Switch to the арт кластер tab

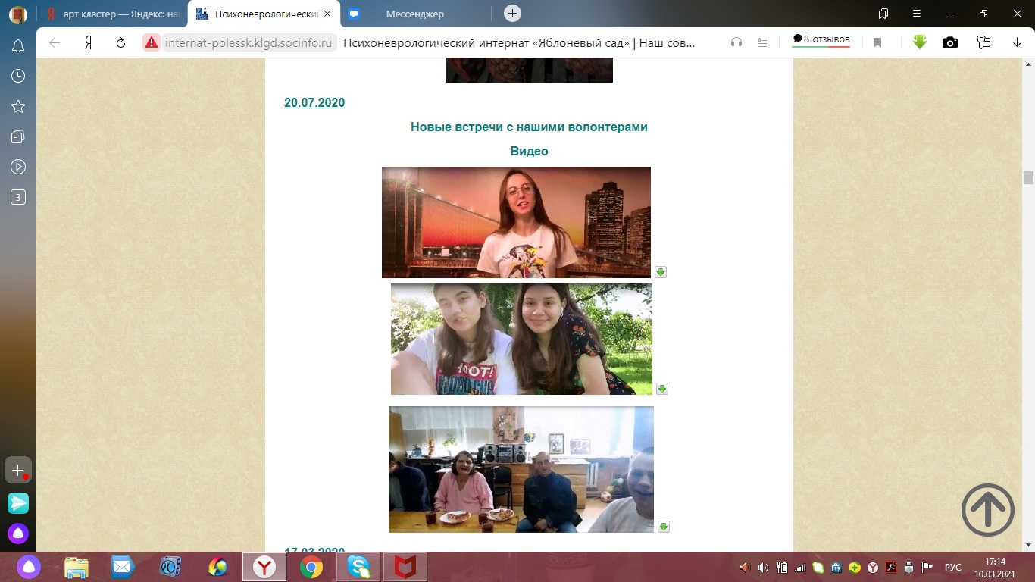tap(114, 14)
